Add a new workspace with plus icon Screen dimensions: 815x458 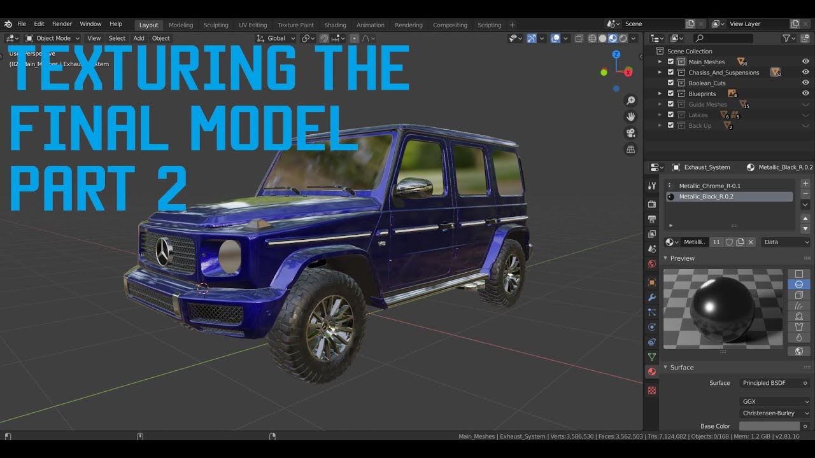tap(512, 25)
